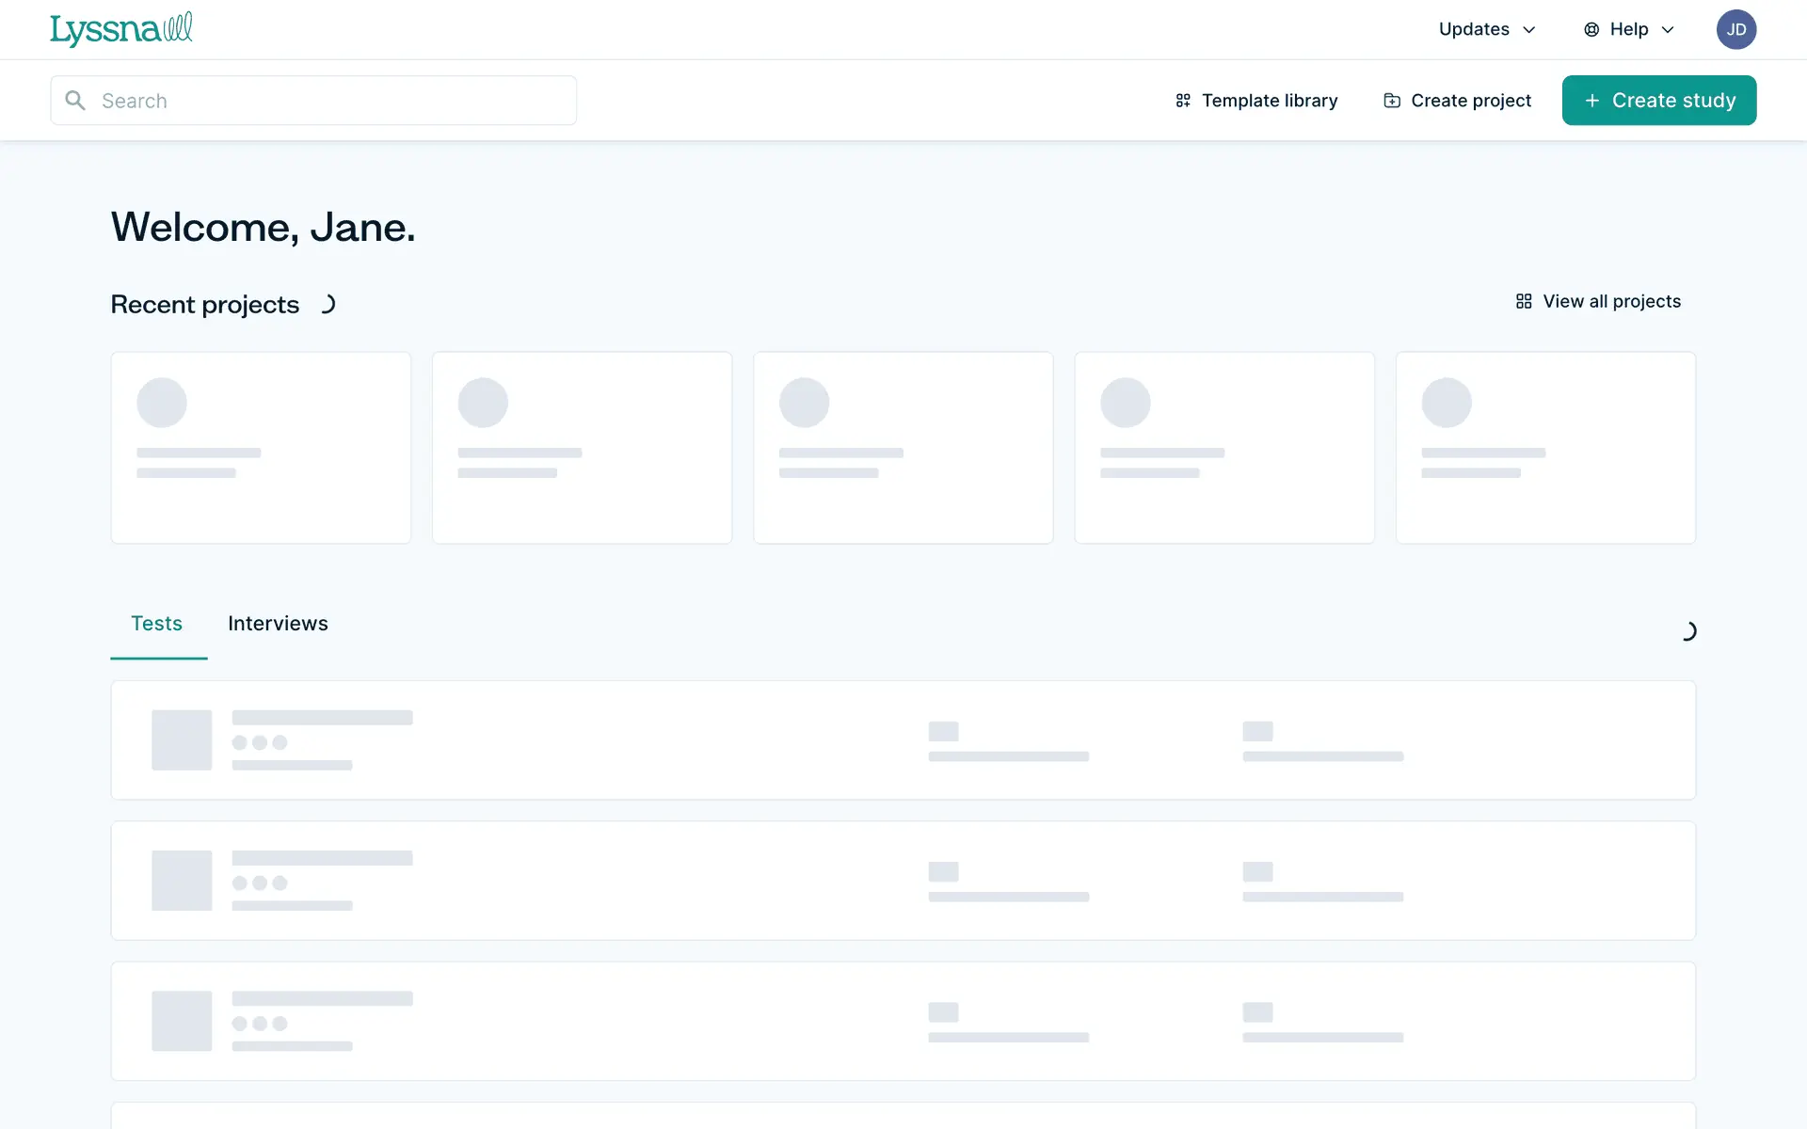The width and height of the screenshot is (1807, 1129).
Task: Switch to the Interviews tab
Action: coord(278,624)
